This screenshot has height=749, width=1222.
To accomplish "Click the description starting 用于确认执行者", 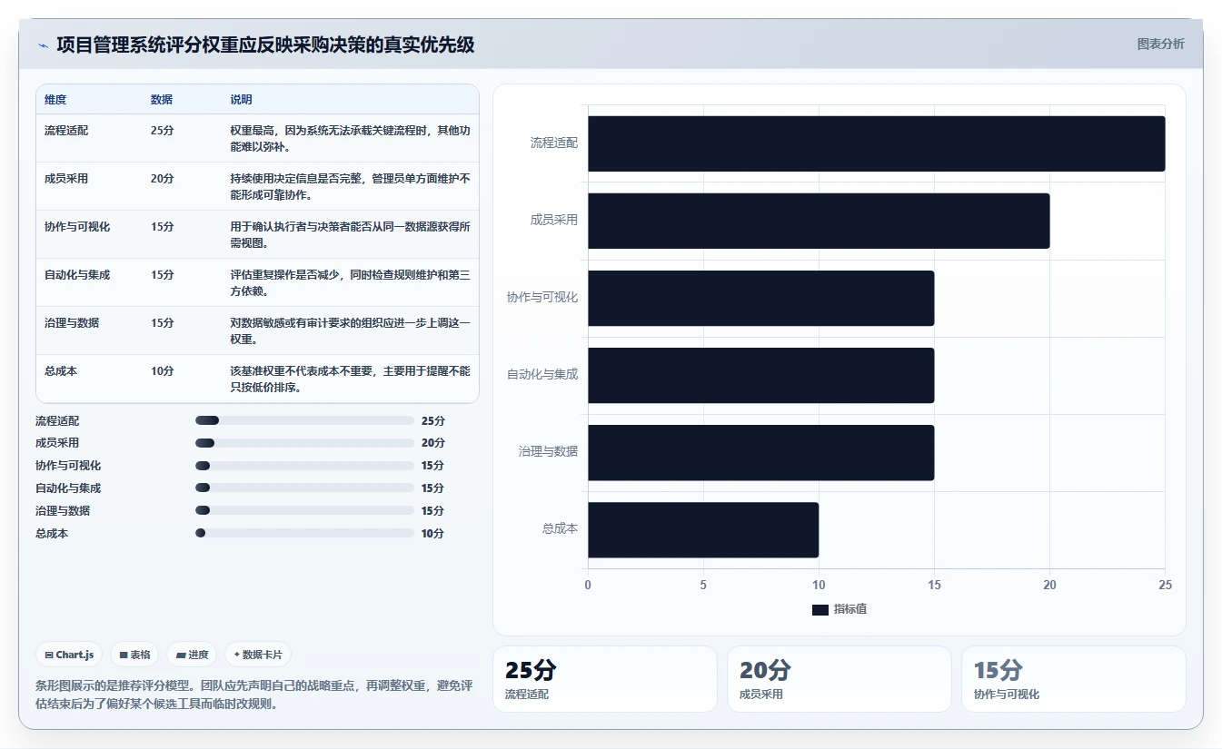I will pyautogui.click(x=350, y=234).
